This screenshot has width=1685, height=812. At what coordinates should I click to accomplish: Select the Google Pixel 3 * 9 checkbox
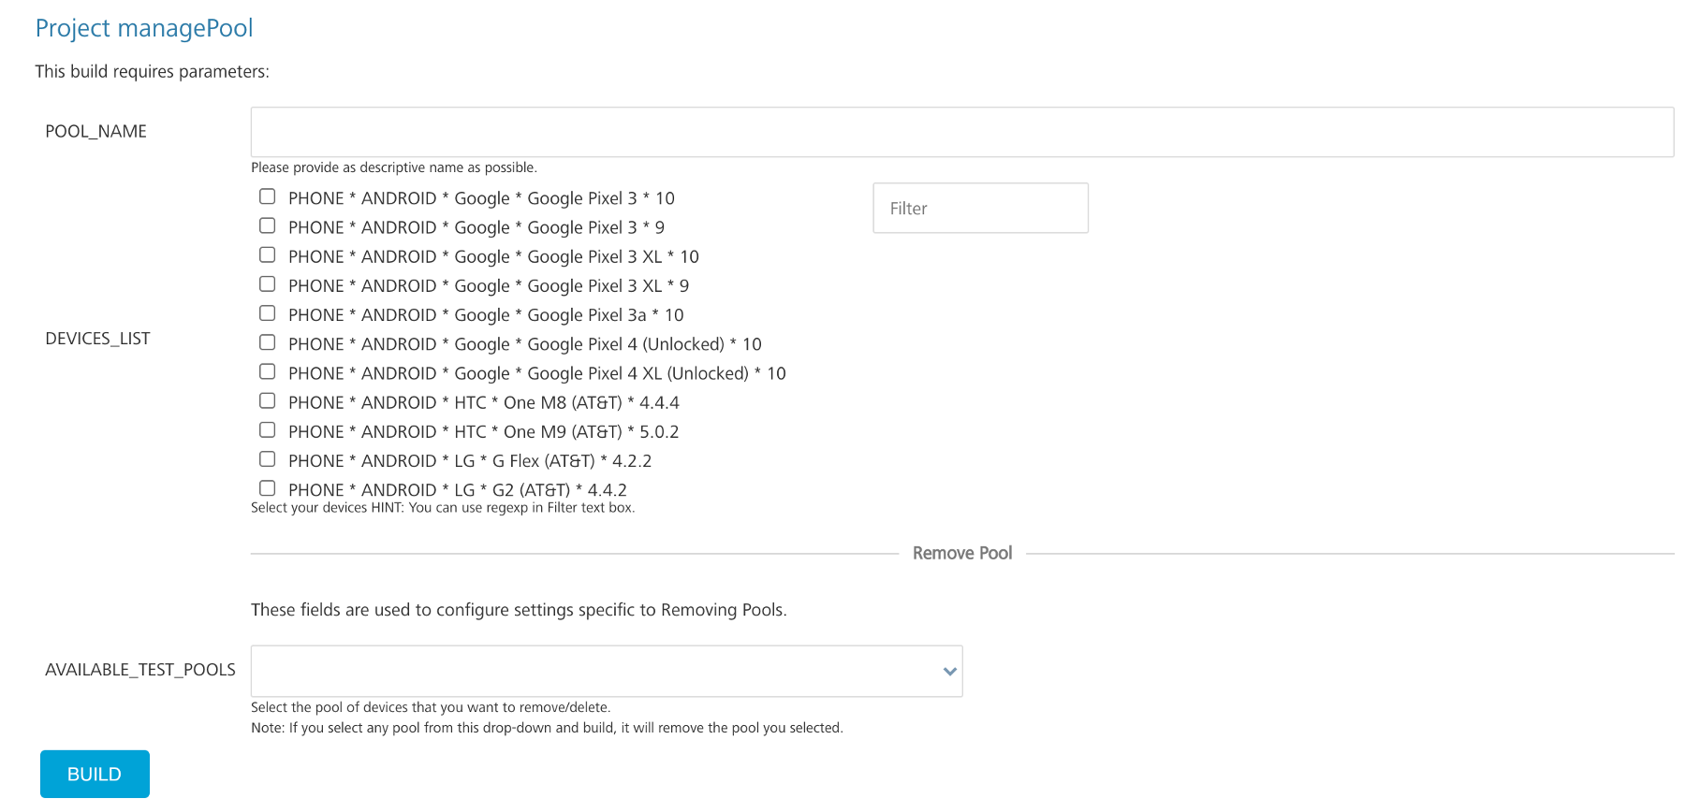point(267,225)
